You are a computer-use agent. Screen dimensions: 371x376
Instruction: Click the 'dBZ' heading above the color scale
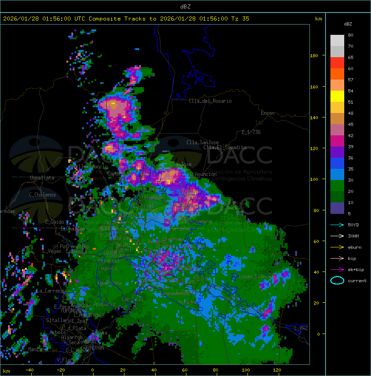348,24
